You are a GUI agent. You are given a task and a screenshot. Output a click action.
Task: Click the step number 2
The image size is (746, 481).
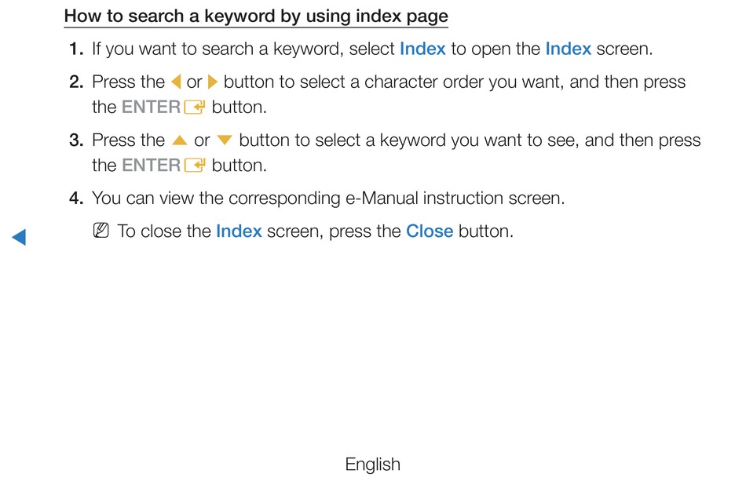coord(76,82)
